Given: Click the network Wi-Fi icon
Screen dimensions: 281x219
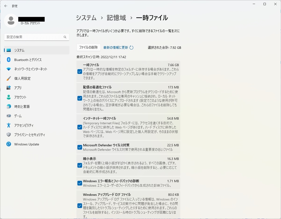Looking at the screenshot, I should pos(9,69).
